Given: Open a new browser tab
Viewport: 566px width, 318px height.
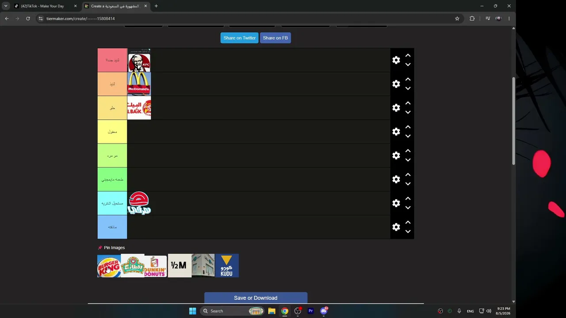Looking at the screenshot, I should click(156, 6).
